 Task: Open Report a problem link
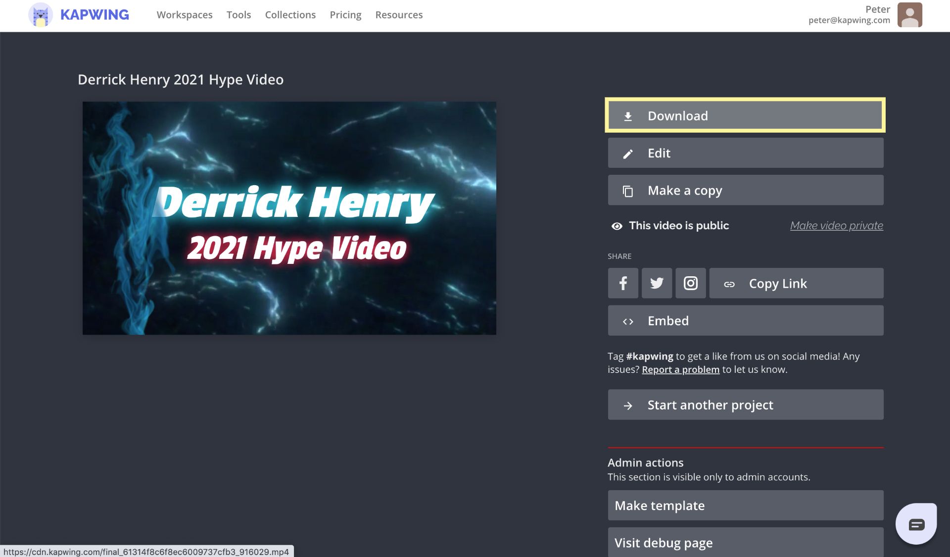680,370
